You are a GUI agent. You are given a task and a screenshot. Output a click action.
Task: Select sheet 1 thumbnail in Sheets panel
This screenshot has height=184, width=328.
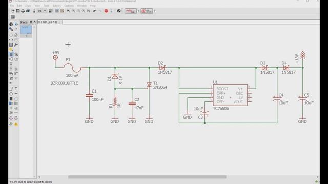(x=26, y=31)
